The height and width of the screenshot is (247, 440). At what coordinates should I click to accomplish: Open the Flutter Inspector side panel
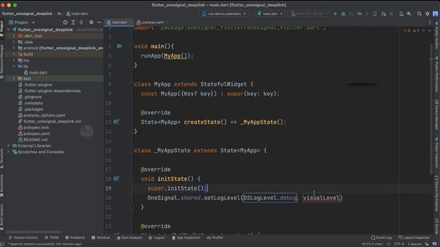tap(437, 152)
